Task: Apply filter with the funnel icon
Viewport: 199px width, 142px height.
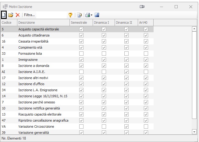Action: pyautogui.click(x=70, y=15)
